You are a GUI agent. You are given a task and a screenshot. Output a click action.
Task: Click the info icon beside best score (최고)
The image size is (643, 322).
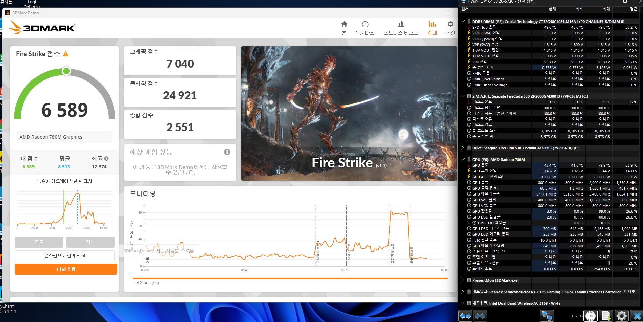(106, 158)
